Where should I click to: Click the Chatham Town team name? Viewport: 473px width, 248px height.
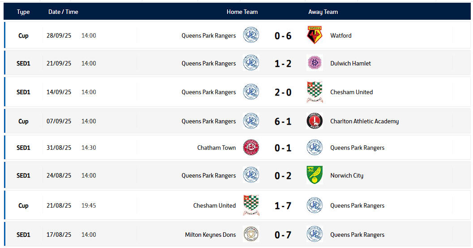216,148
